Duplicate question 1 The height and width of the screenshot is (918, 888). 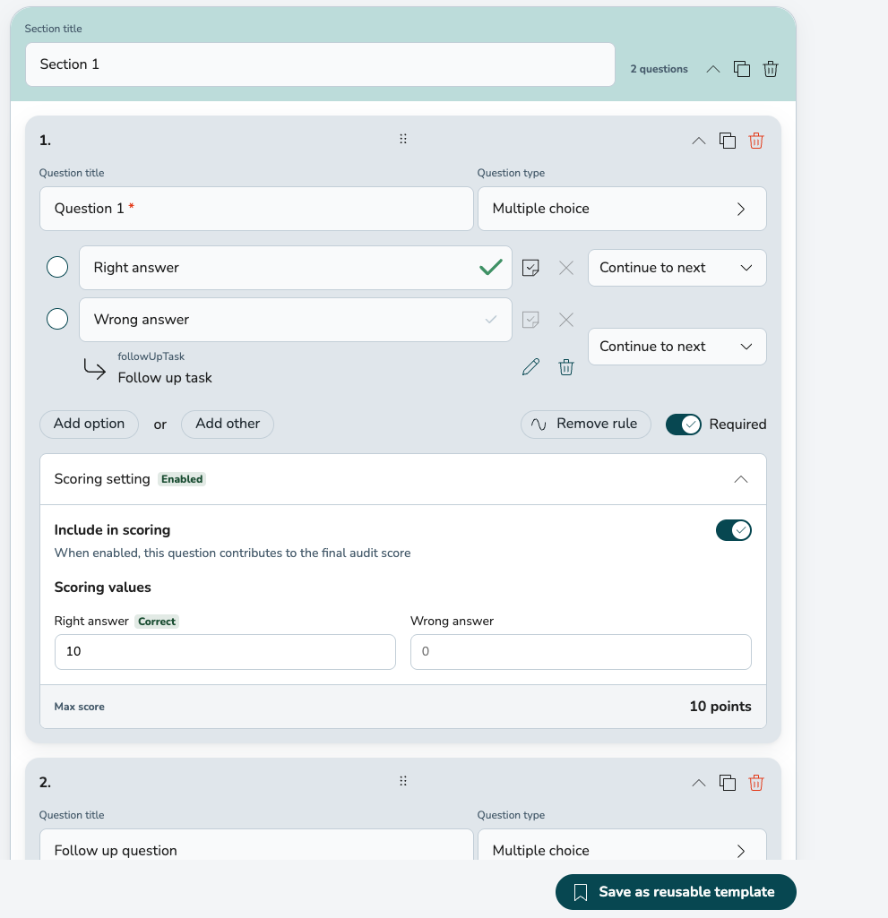[x=728, y=141]
